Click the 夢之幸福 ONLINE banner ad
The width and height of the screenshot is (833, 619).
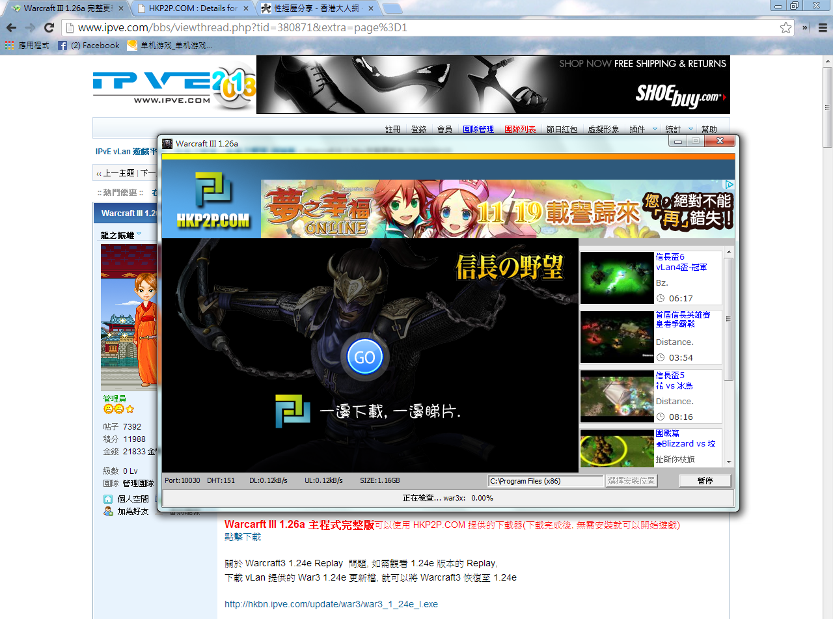pos(498,208)
